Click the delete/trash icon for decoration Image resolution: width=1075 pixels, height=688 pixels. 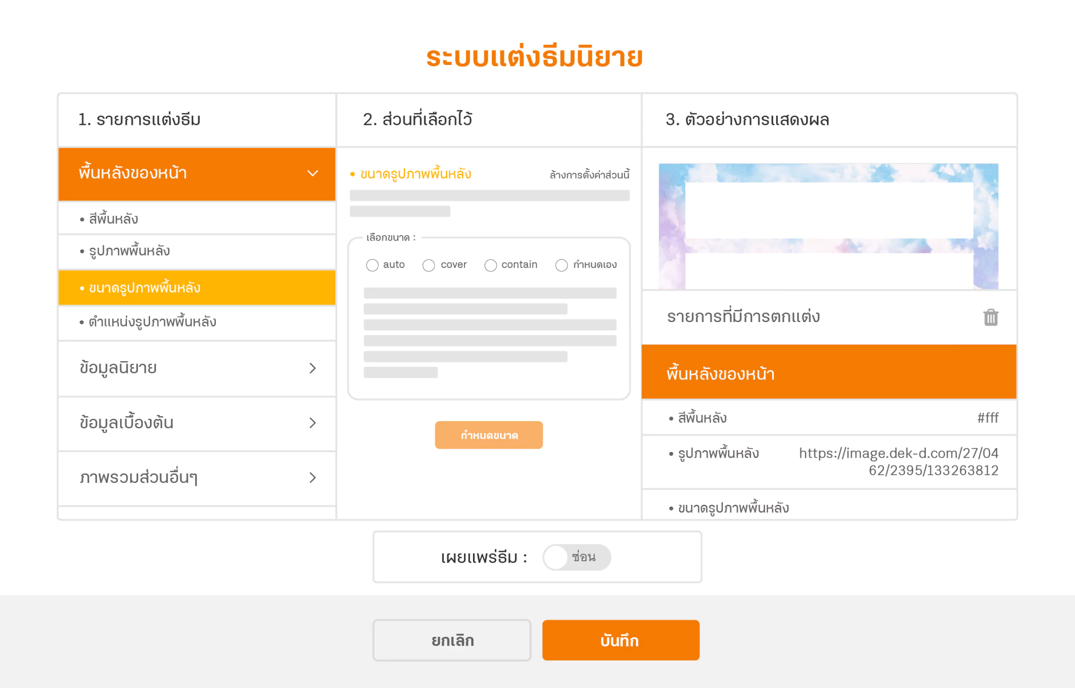coord(990,317)
